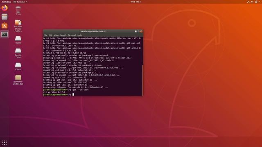Image resolution: width=262 pixels, height=147 pixels.
Task: Click the terminal title bar text
Action: (93, 31)
